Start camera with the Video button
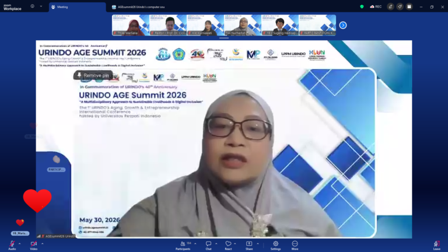 point(34,245)
